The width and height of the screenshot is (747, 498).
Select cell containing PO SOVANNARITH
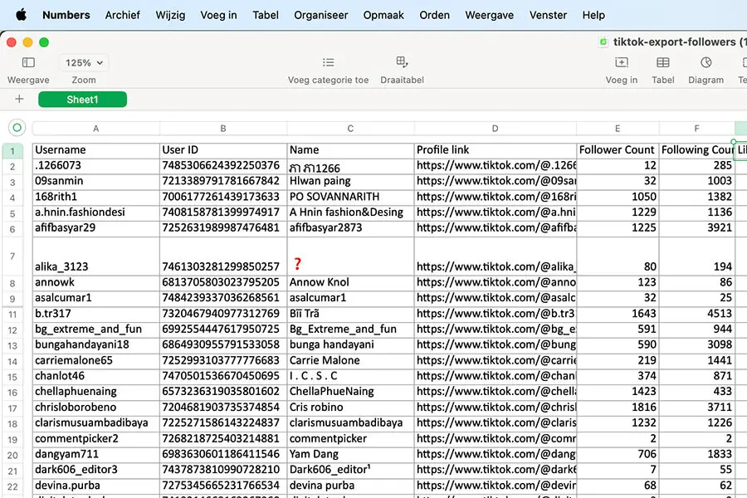coord(350,197)
